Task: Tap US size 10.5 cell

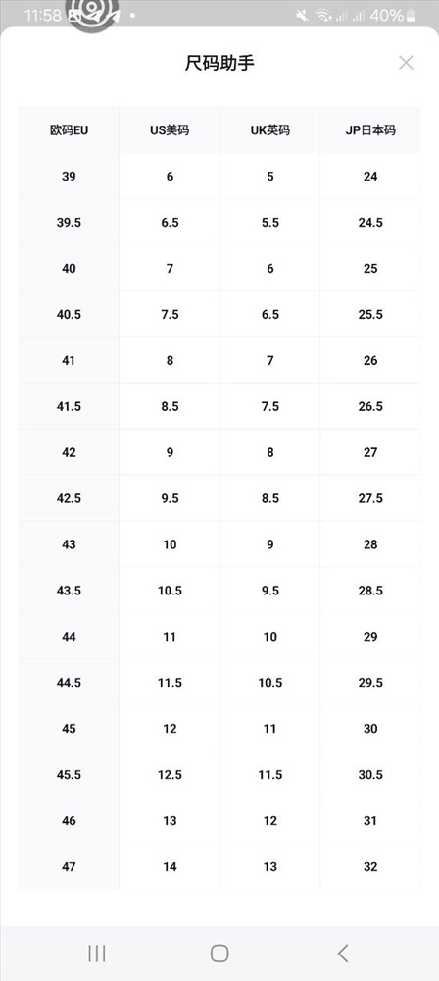Action: (x=170, y=591)
